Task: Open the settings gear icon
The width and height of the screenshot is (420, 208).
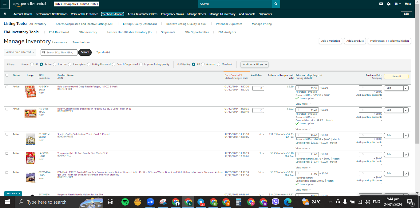Action: 389,4
